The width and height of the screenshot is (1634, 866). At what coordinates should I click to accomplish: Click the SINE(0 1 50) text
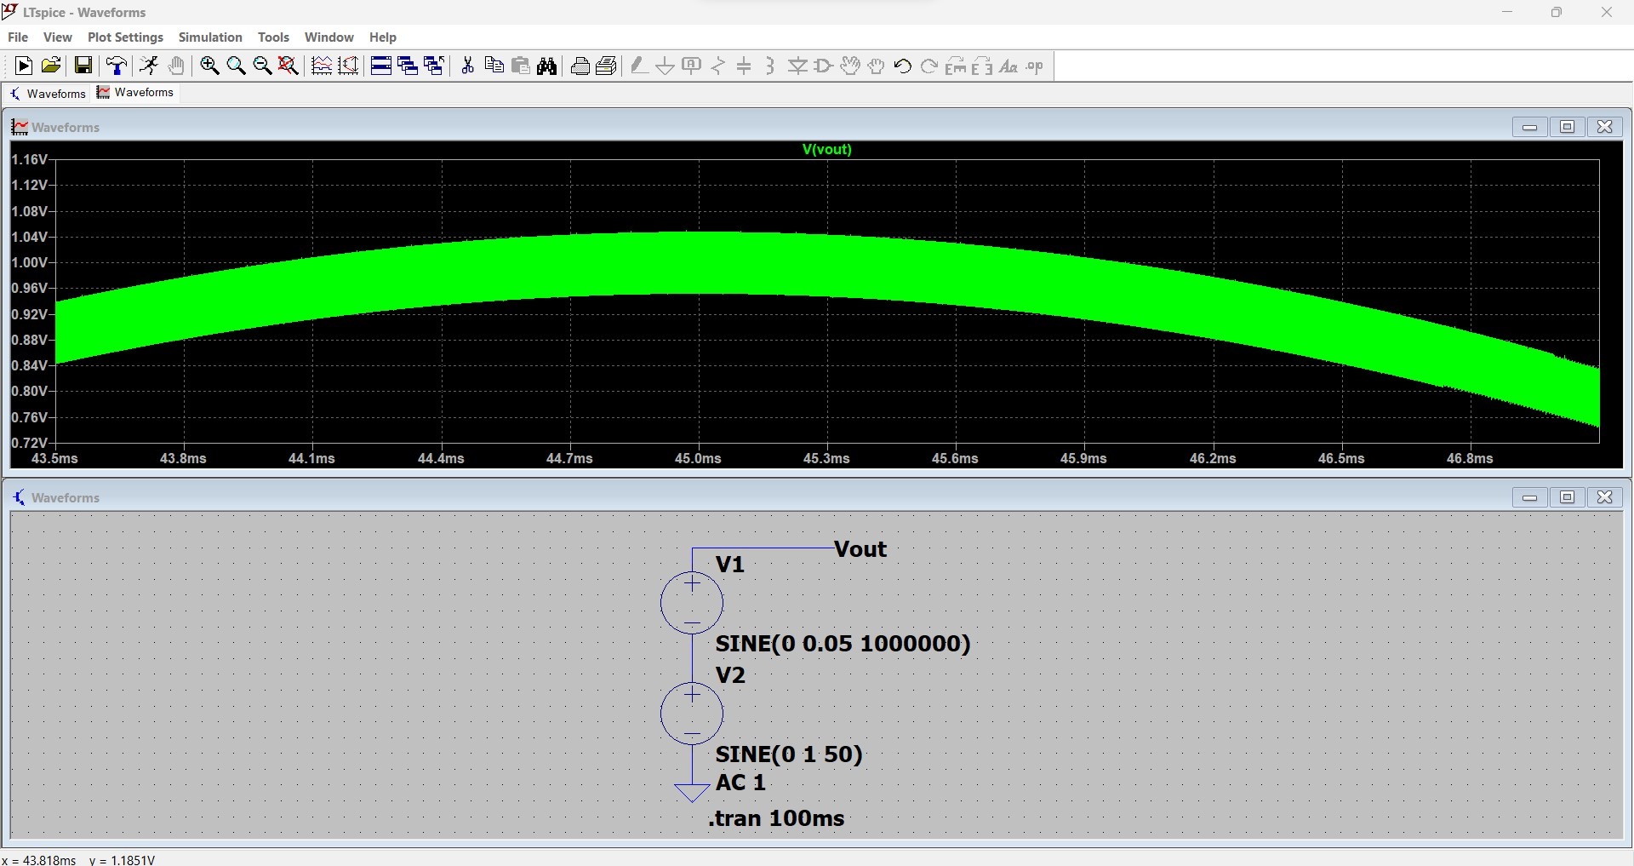[789, 754]
